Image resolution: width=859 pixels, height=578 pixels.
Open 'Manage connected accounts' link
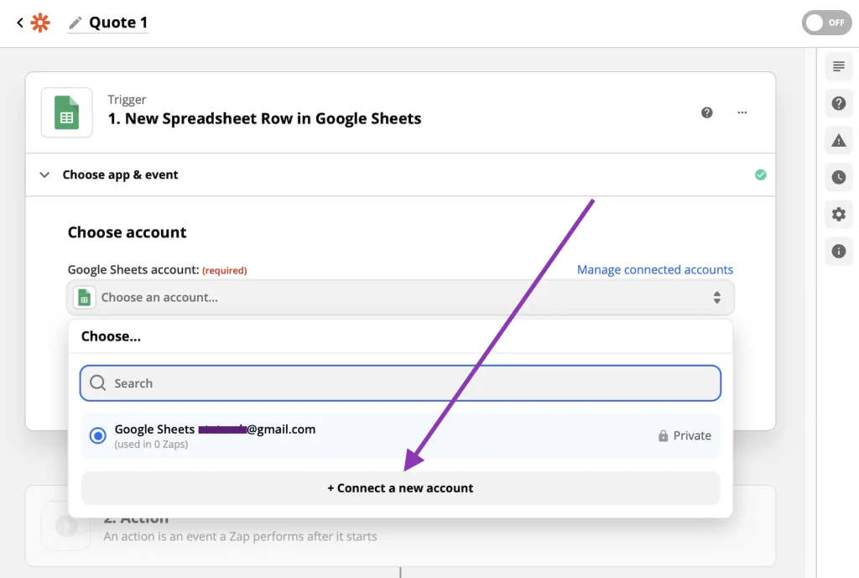pos(654,269)
